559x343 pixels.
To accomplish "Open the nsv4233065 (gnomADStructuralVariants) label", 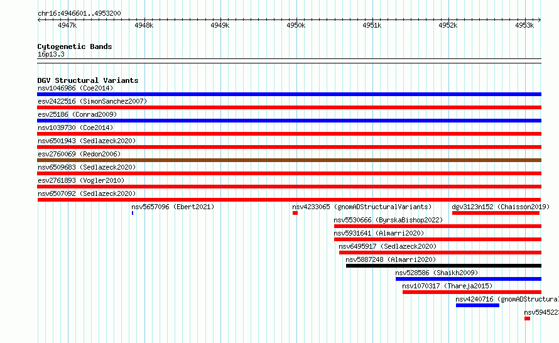I will pyautogui.click(x=362, y=207).
